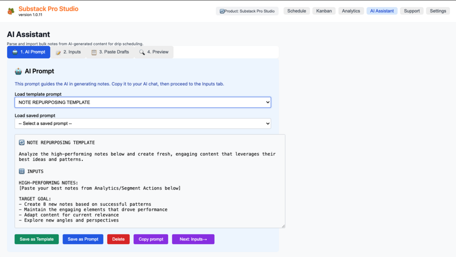Go to the Kanban page
The image size is (456, 257).
(x=324, y=11)
